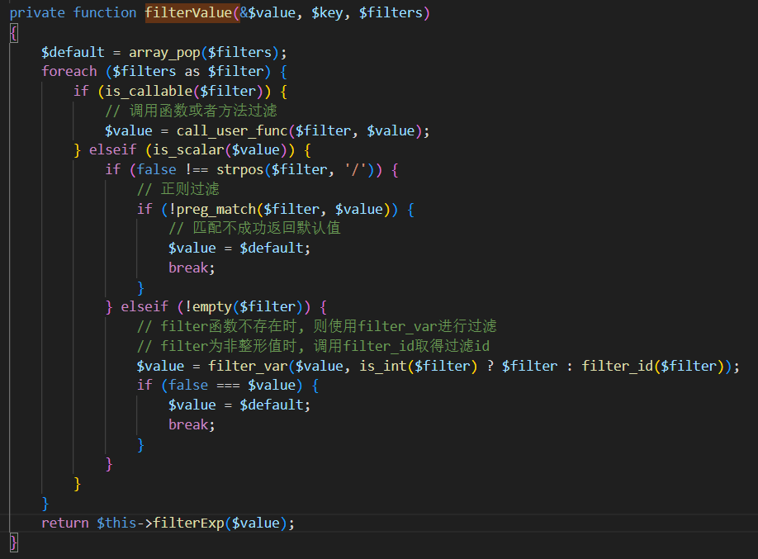Screen dimensions: 758x559
Task: Click the is_int function call
Action: point(383,366)
